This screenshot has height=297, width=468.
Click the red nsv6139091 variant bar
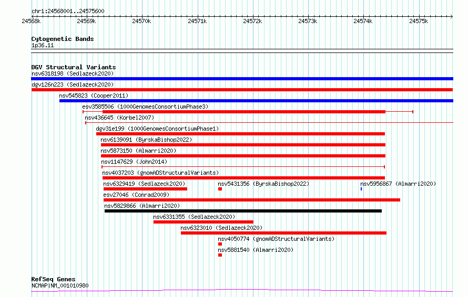pyautogui.click(x=243, y=145)
